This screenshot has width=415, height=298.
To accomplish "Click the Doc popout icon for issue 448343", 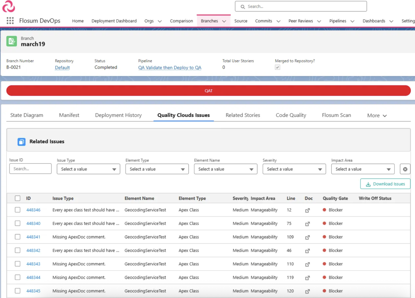I will [307, 264].
